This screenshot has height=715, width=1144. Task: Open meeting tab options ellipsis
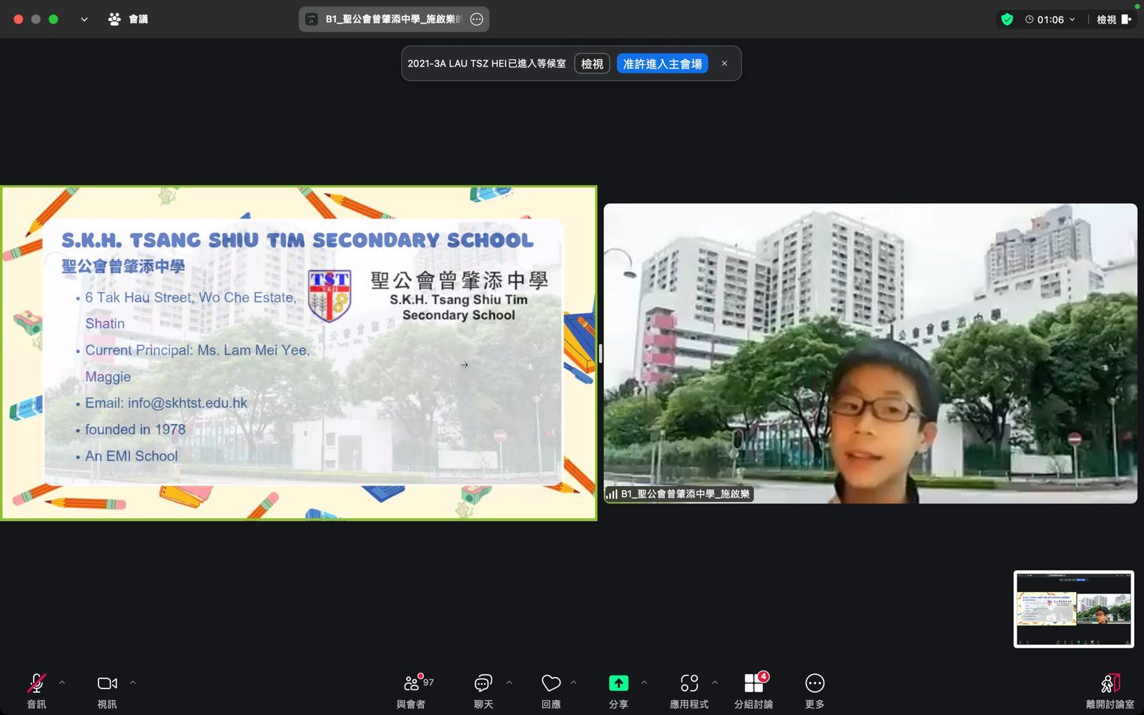[x=477, y=19]
